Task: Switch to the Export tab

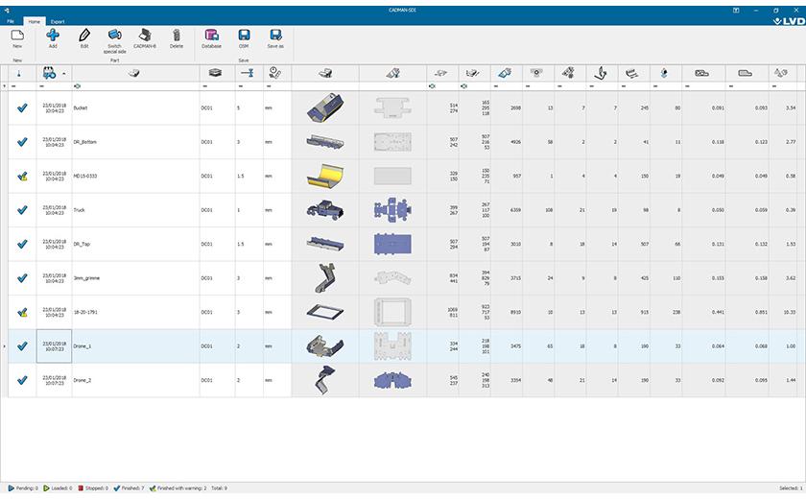Action: click(58, 21)
